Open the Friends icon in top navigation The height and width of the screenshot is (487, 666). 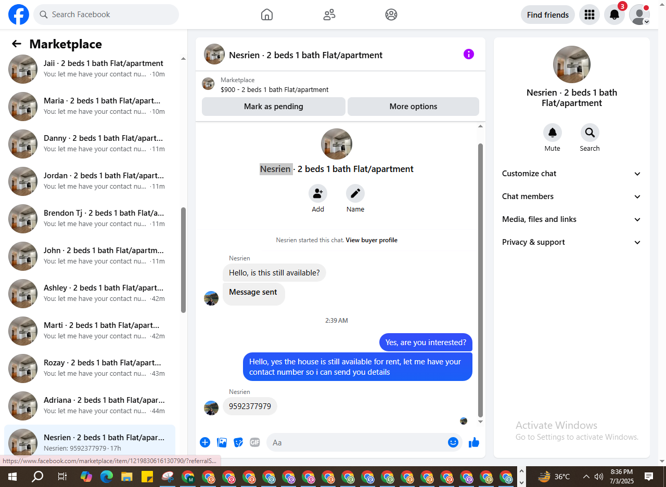329,15
